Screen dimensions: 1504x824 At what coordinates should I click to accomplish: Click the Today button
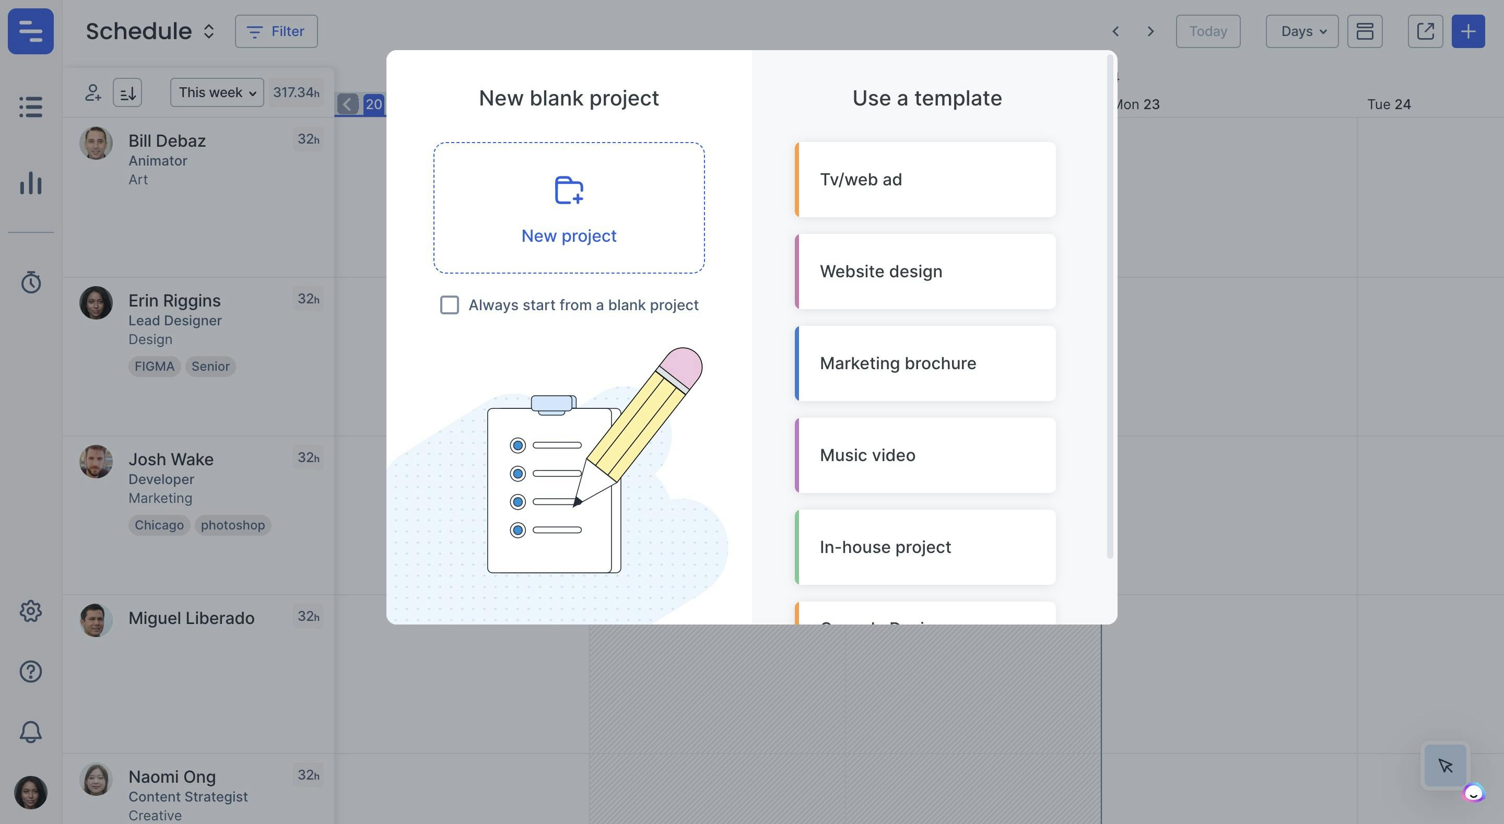coord(1208,31)
